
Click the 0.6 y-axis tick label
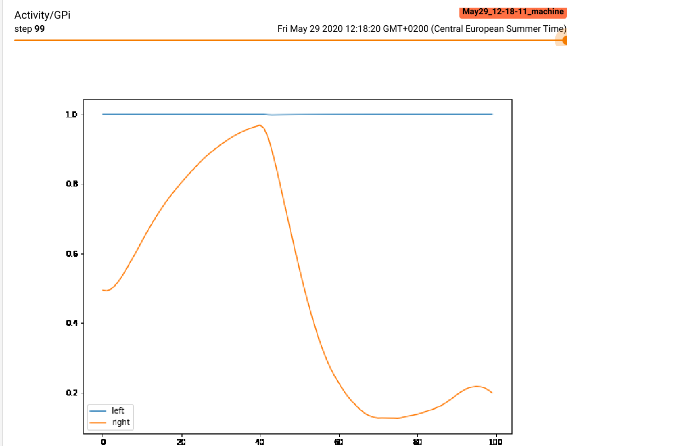click(72, 253)
